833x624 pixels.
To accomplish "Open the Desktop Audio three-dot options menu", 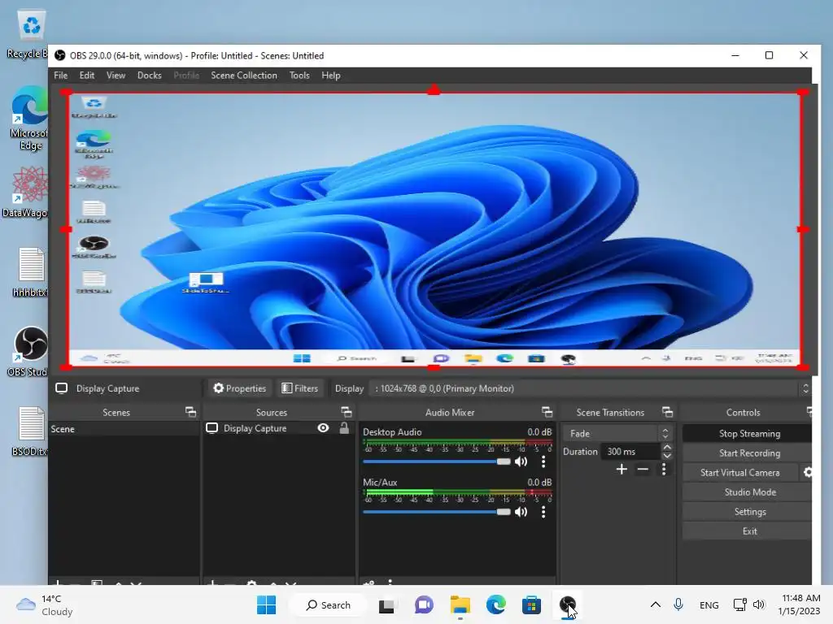I will [543, 461].
